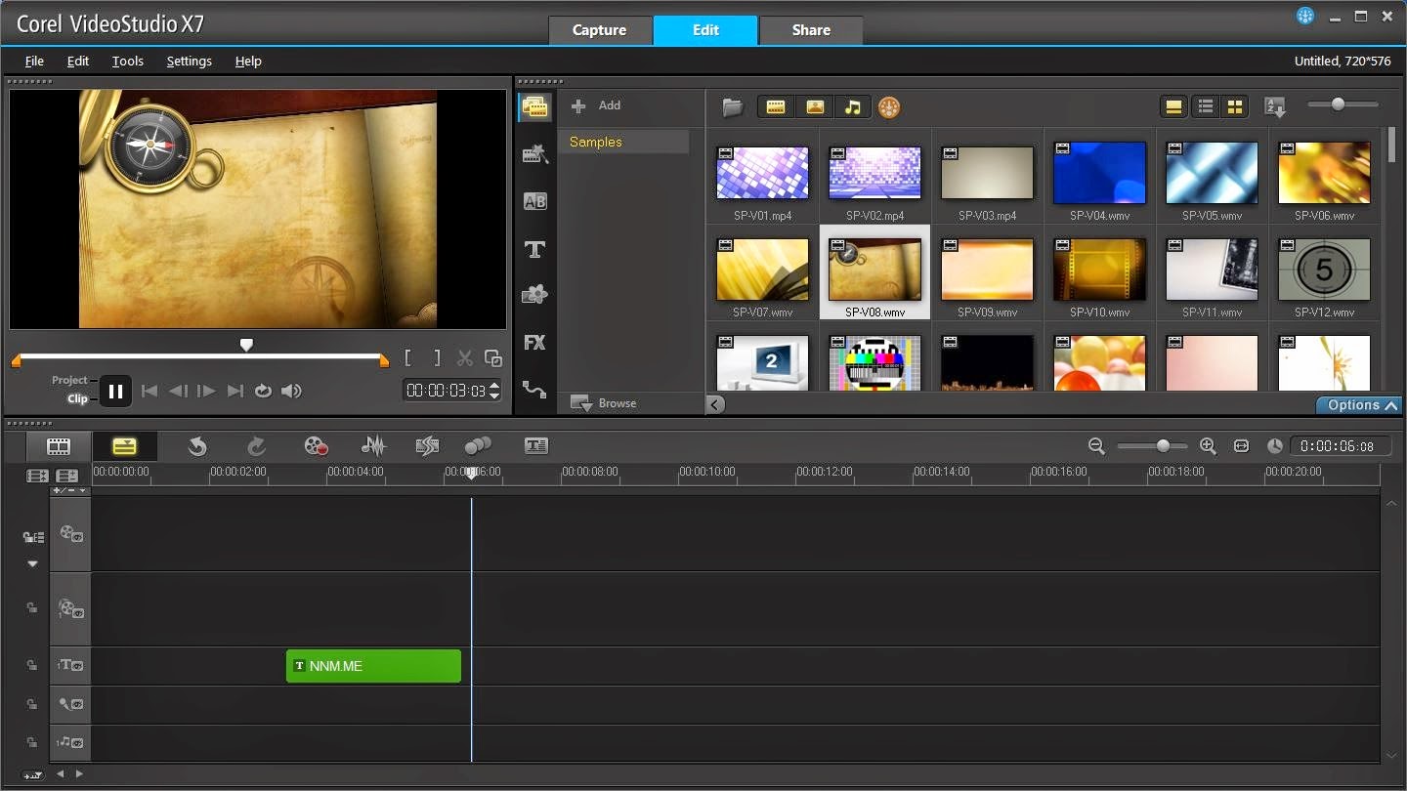
Task: Toggle the audio files filter in library
Action: 852,107
